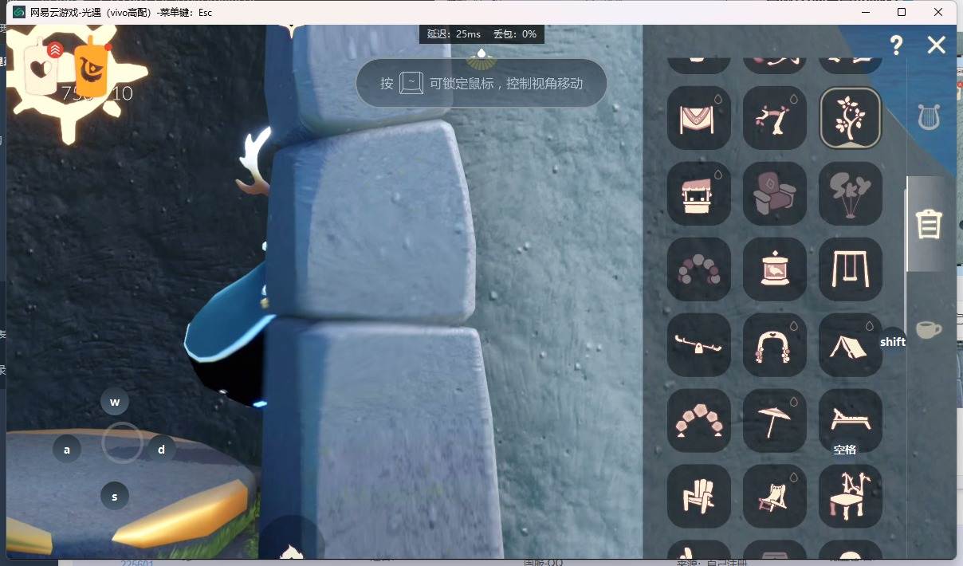Click the props panel scrollbar

(906, 231)
